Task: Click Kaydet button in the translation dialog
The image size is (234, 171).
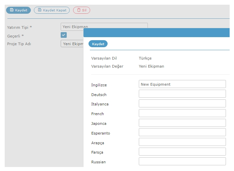Action: click(x=98, y=44)
